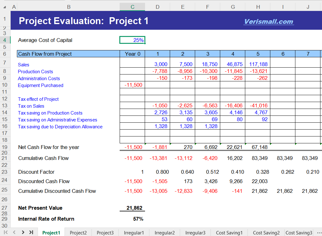Screen dimensions: 322x236
Task: Switch to the Project2 sheet tab
Action: [78, 233]
